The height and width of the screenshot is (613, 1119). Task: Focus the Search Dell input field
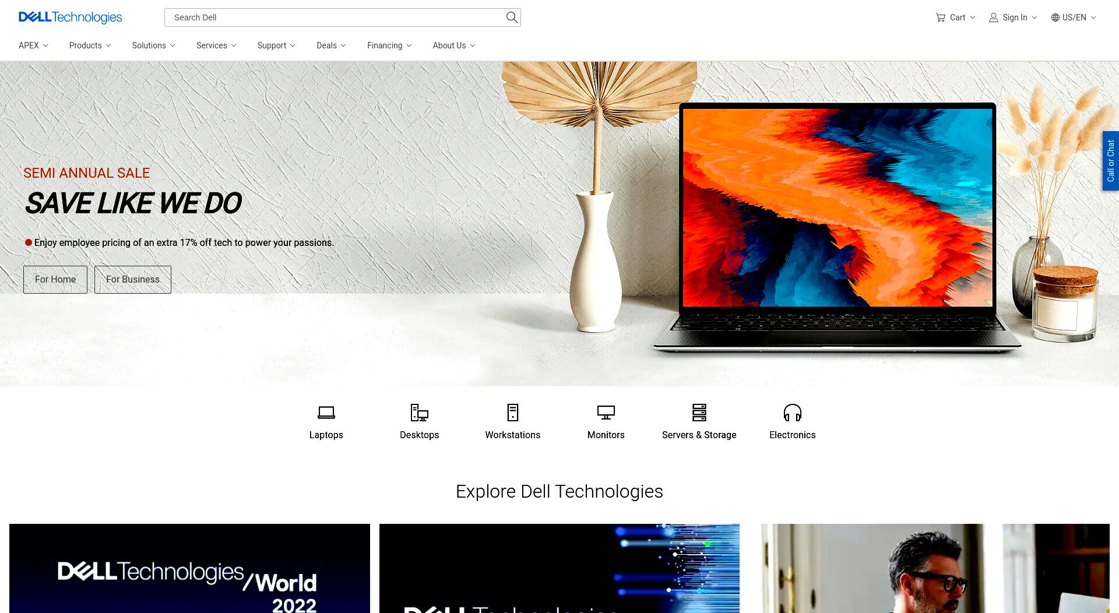pos(335,17)
